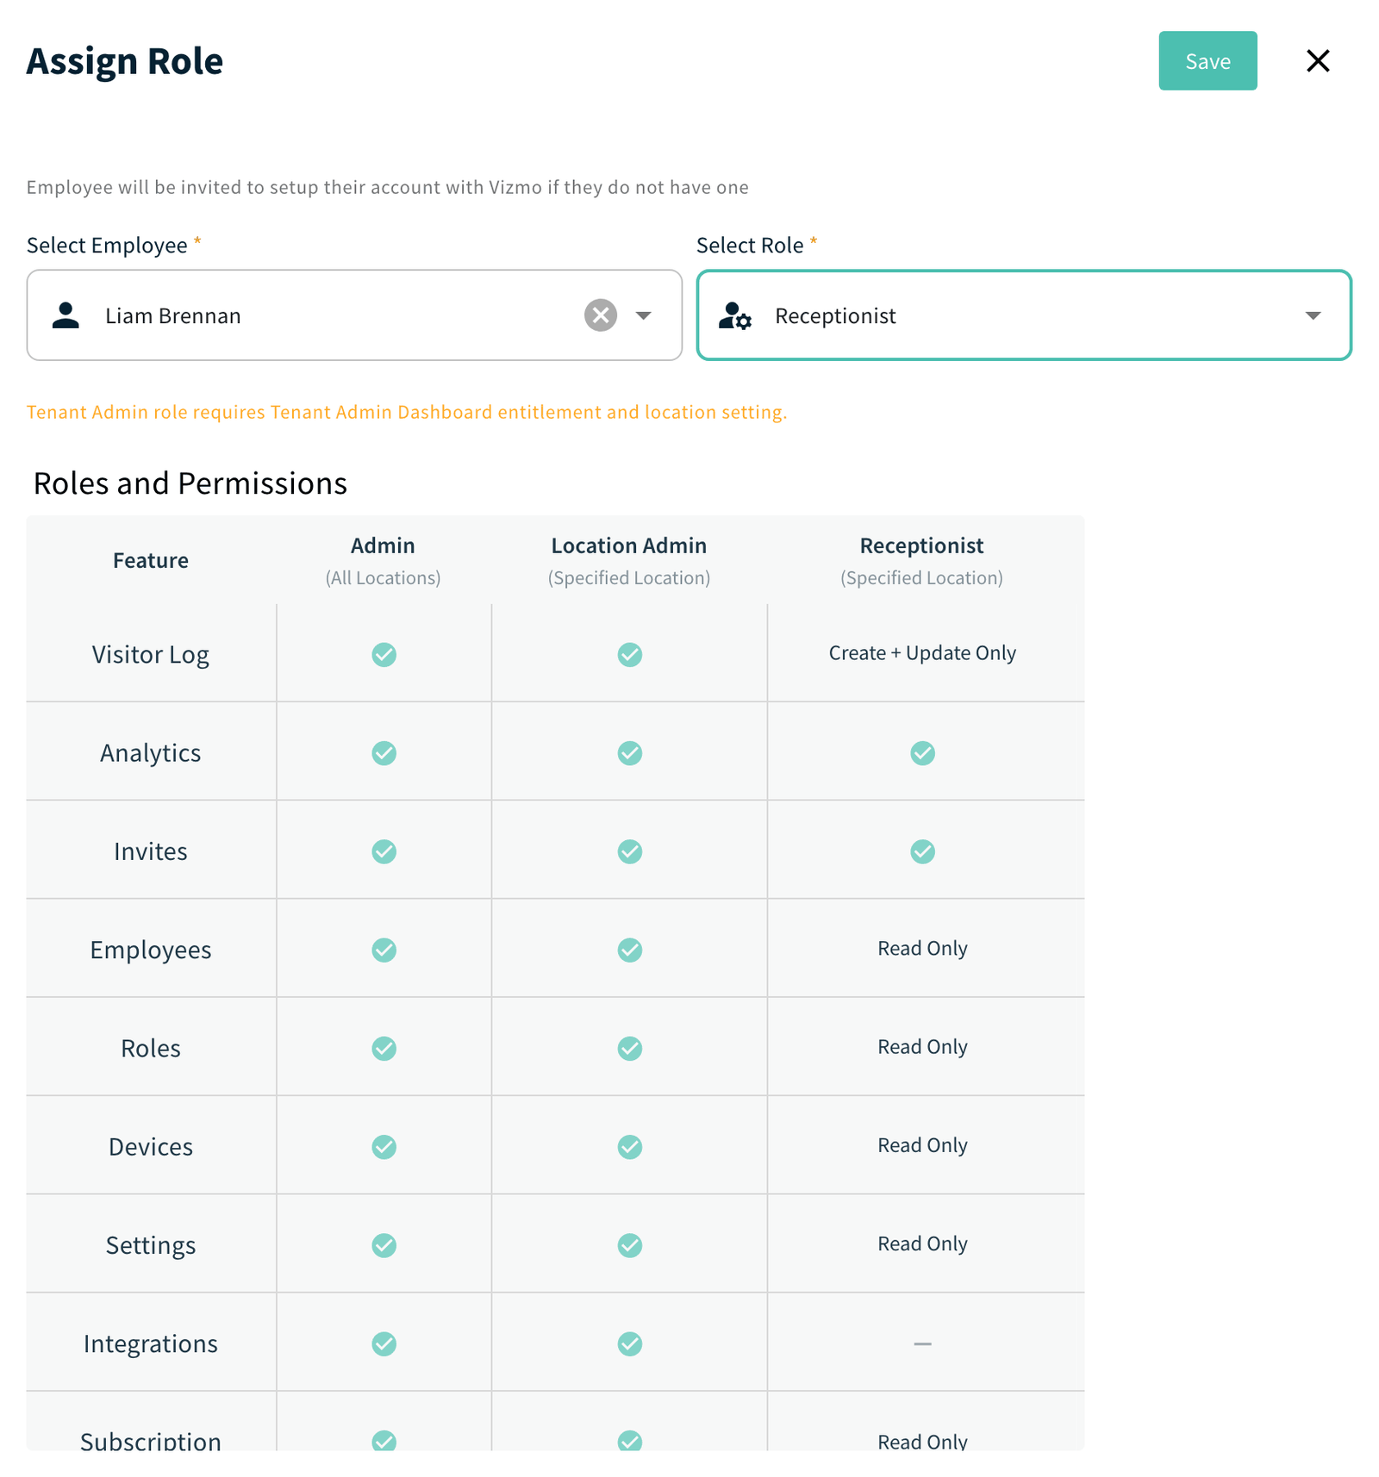Close the Assign Role dialog

1317,61
